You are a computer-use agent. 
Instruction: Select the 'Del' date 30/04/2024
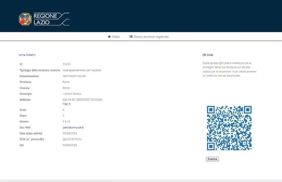[x=70, y=145]
